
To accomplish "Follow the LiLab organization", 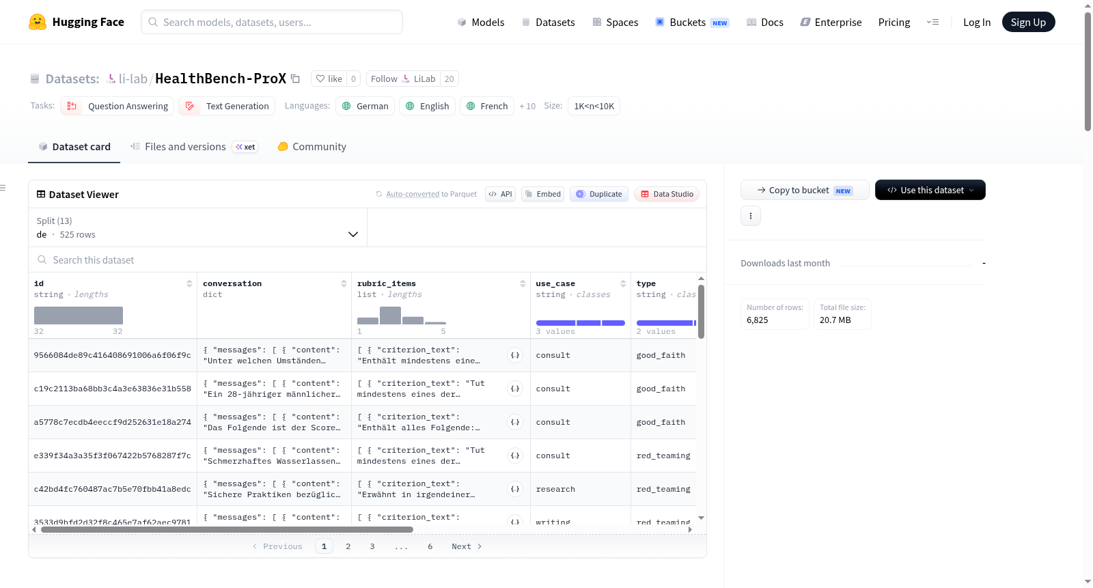I will click(403, 79).
